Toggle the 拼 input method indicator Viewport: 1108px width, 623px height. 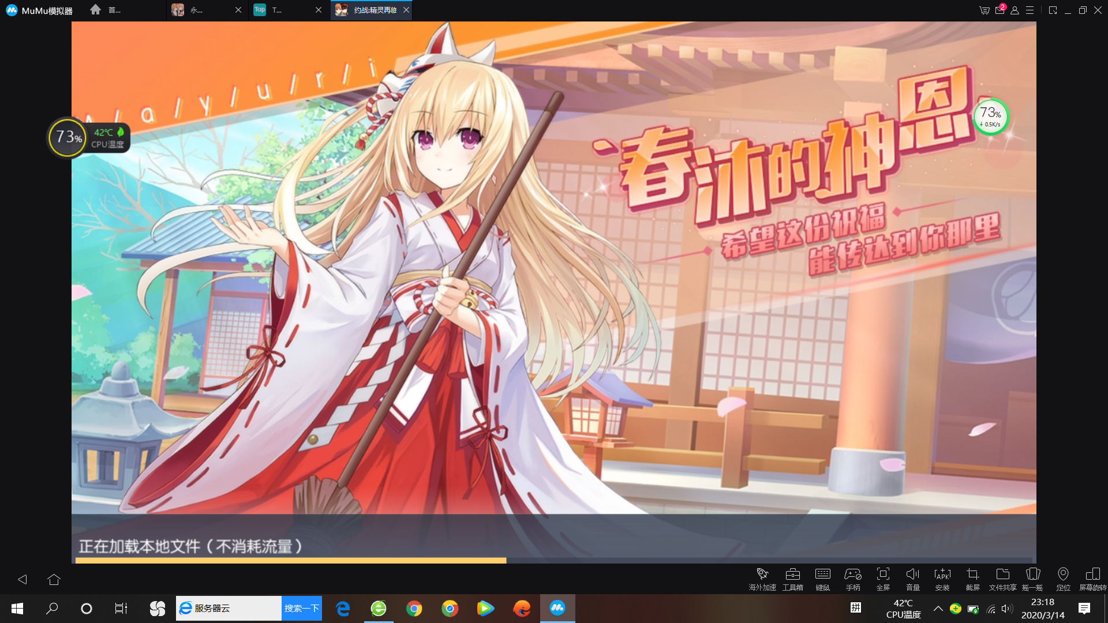(x=856, y=607)
